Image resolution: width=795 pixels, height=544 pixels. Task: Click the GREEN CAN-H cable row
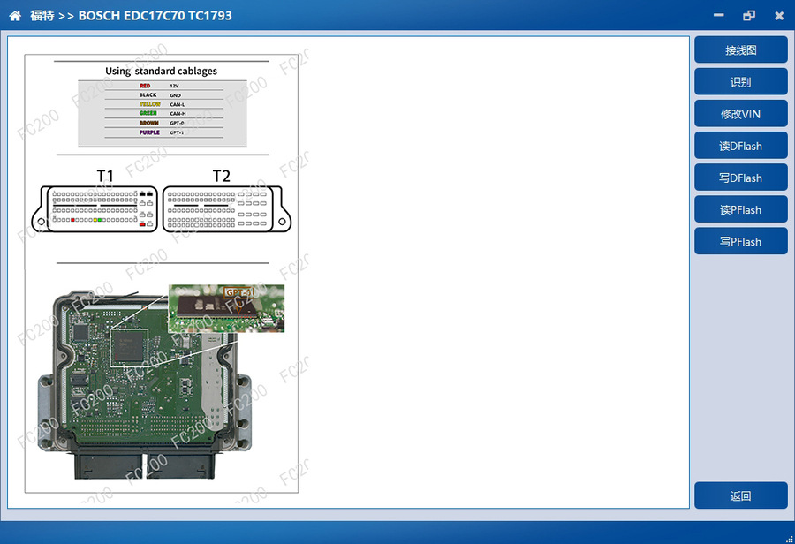coord(163,113)
